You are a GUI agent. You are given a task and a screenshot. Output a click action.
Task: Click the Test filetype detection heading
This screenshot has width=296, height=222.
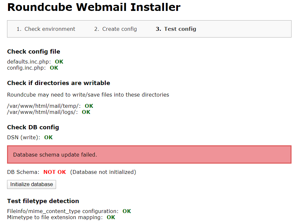click(43, 201)
